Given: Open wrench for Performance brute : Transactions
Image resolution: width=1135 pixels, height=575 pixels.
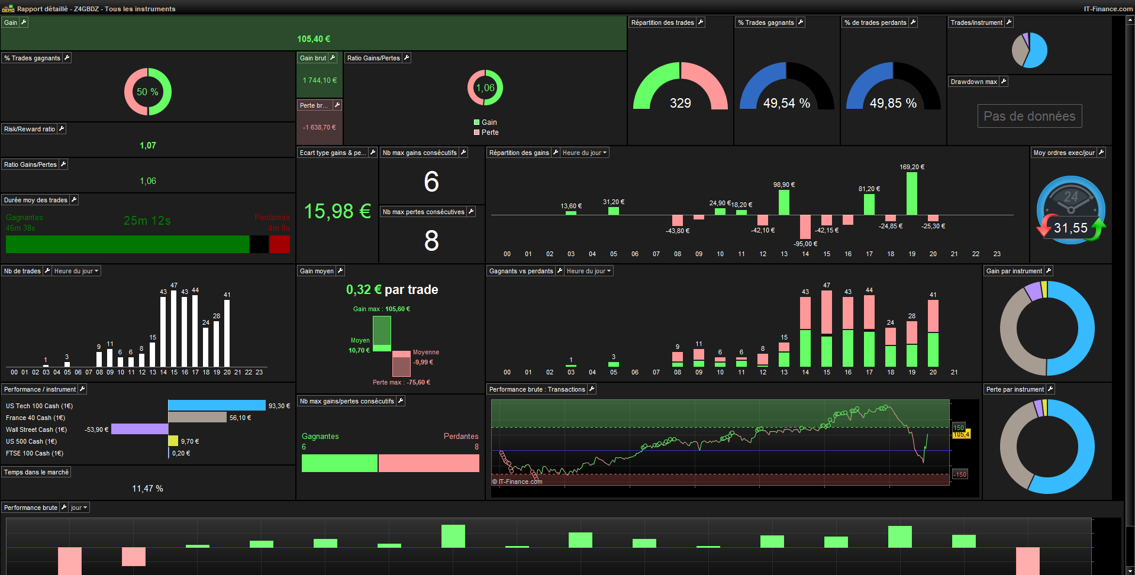Looking at the screenshot, I should point(592,389).
